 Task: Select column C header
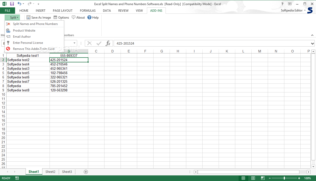96,51
